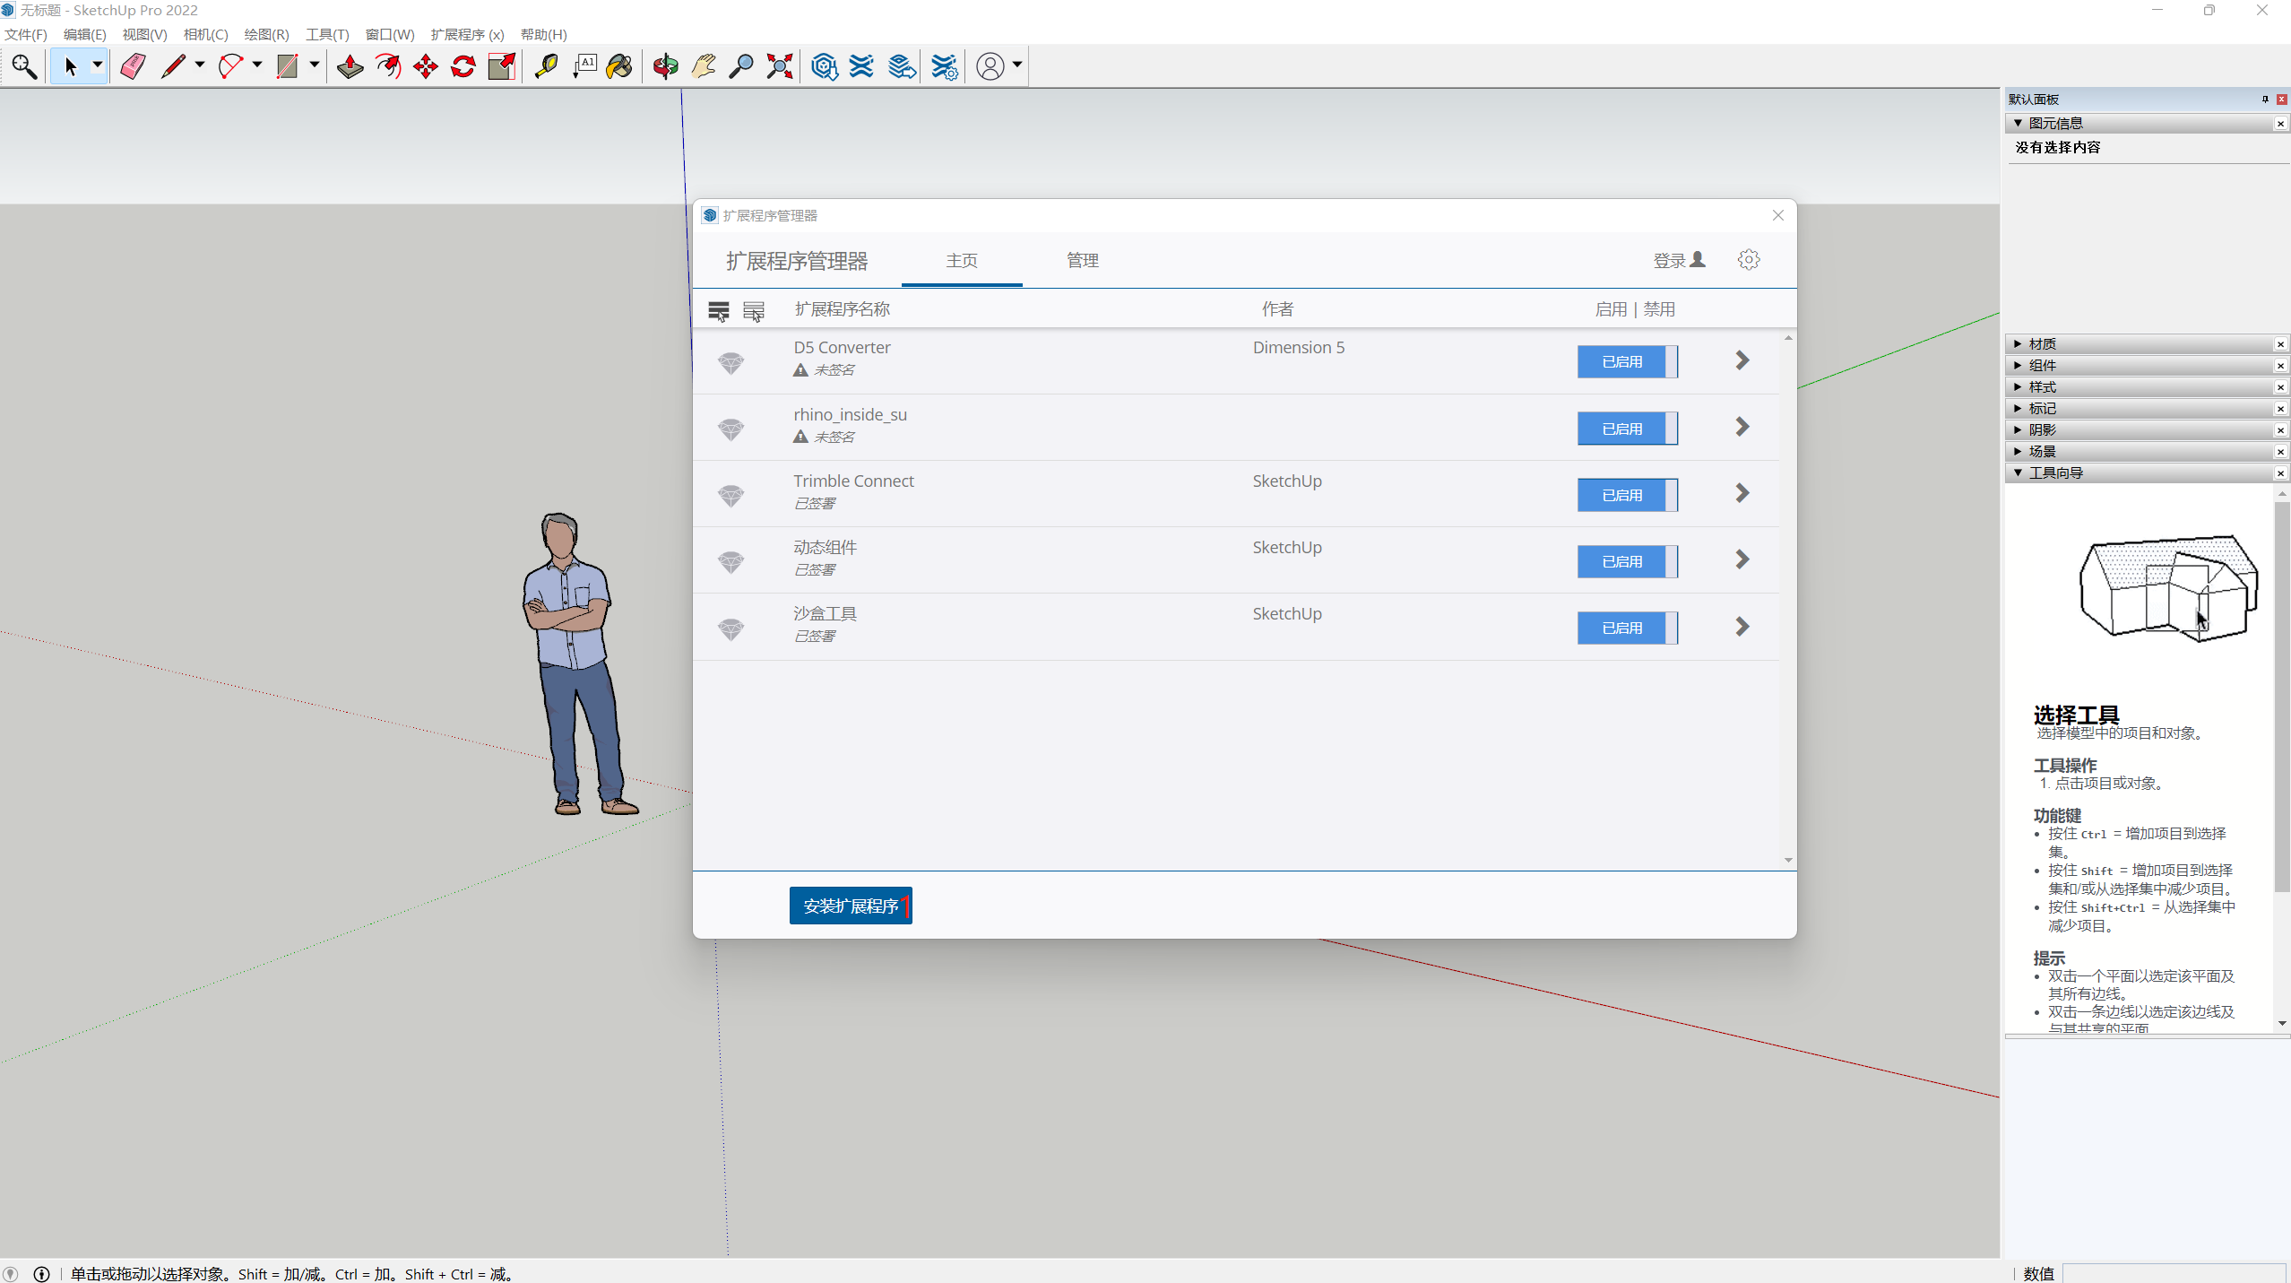Activate the Paint Bucket tool
Viewport: 2291px width, 1283px height.
[x=619, y=66]
